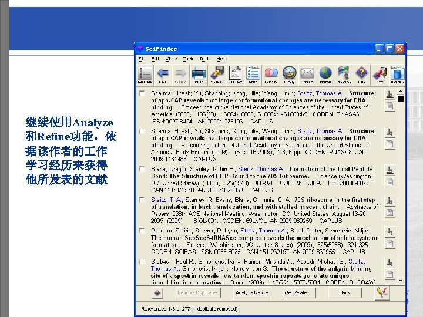Save results with the Save As icon
The height and width of the screenshot is (317, 423).
[x=217, y=75]
